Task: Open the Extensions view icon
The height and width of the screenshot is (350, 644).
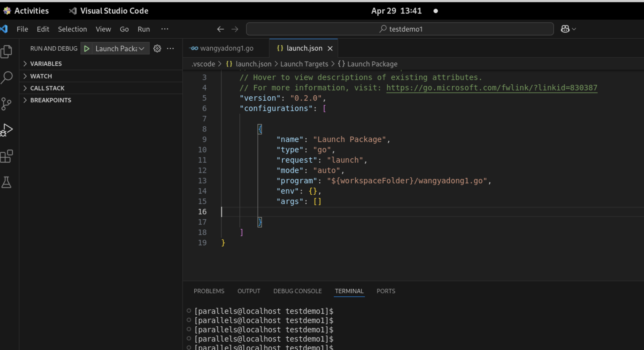Action: click(6, 156)
